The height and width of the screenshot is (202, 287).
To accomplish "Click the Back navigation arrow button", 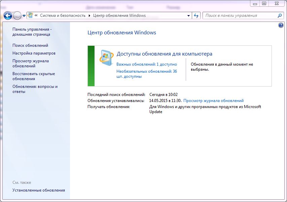I will pyautogui.click(x=8, y=15).
